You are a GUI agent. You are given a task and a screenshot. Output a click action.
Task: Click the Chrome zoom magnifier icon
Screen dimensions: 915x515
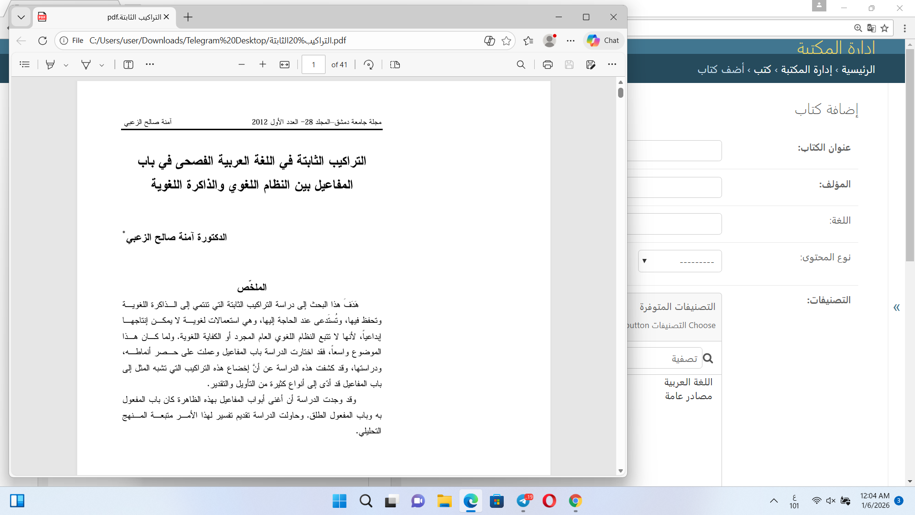click(858, 28)
